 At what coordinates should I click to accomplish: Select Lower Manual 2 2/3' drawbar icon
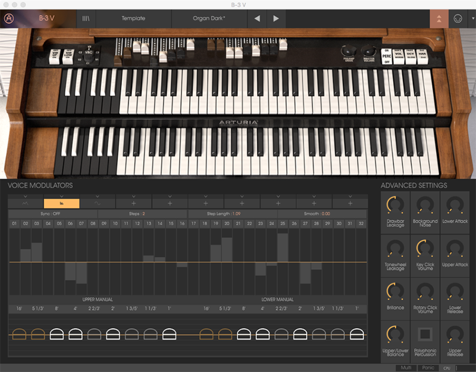coord(281,334)
